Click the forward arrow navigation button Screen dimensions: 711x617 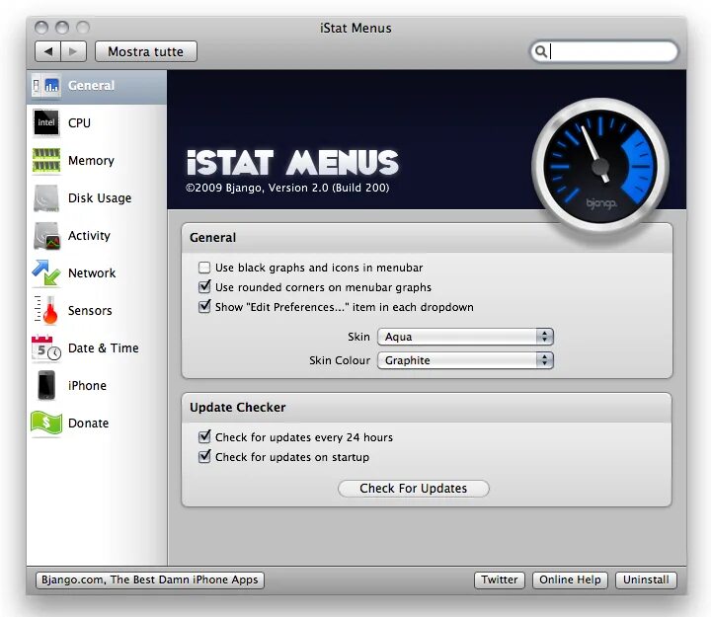point(73,51)
